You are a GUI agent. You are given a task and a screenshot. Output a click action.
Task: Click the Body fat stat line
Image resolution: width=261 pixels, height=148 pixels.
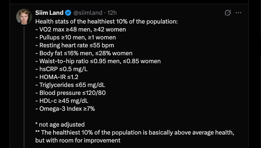tap(84, 53)
